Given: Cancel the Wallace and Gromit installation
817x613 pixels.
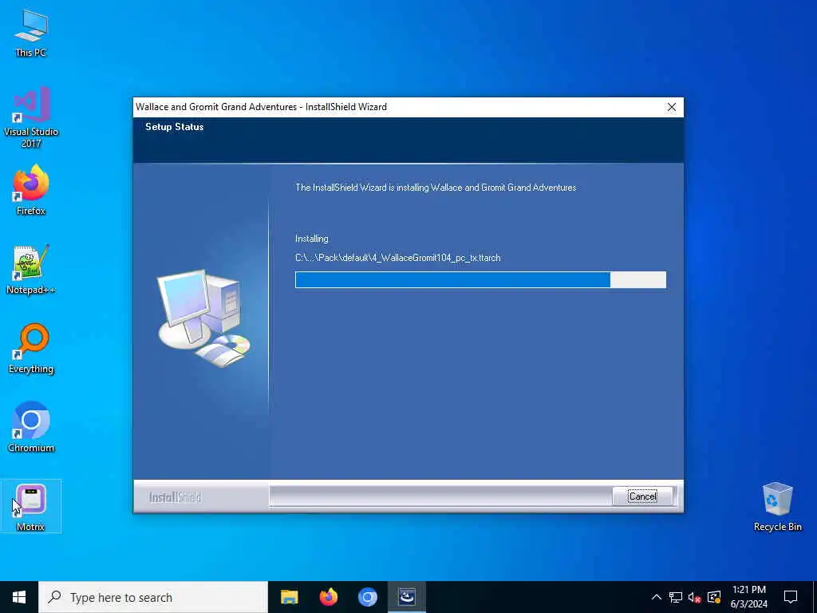Looking at the screenshot, I should [642, 496].
